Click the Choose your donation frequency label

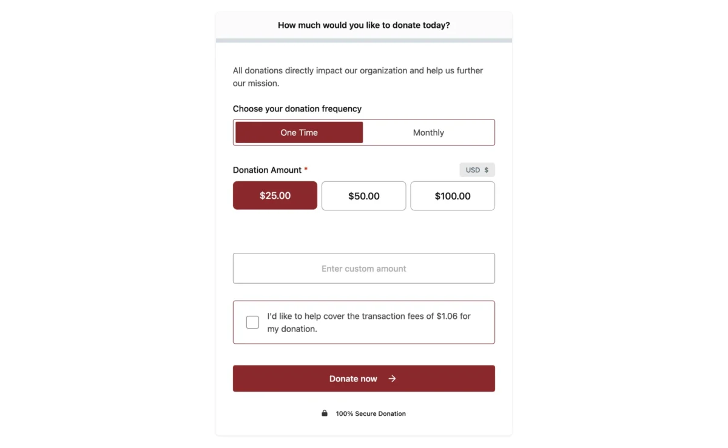click(297, 109)
